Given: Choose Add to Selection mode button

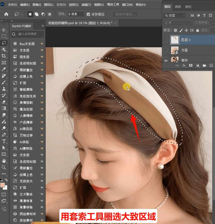Looking at the screenshot, I should click(x=37, y=14).
